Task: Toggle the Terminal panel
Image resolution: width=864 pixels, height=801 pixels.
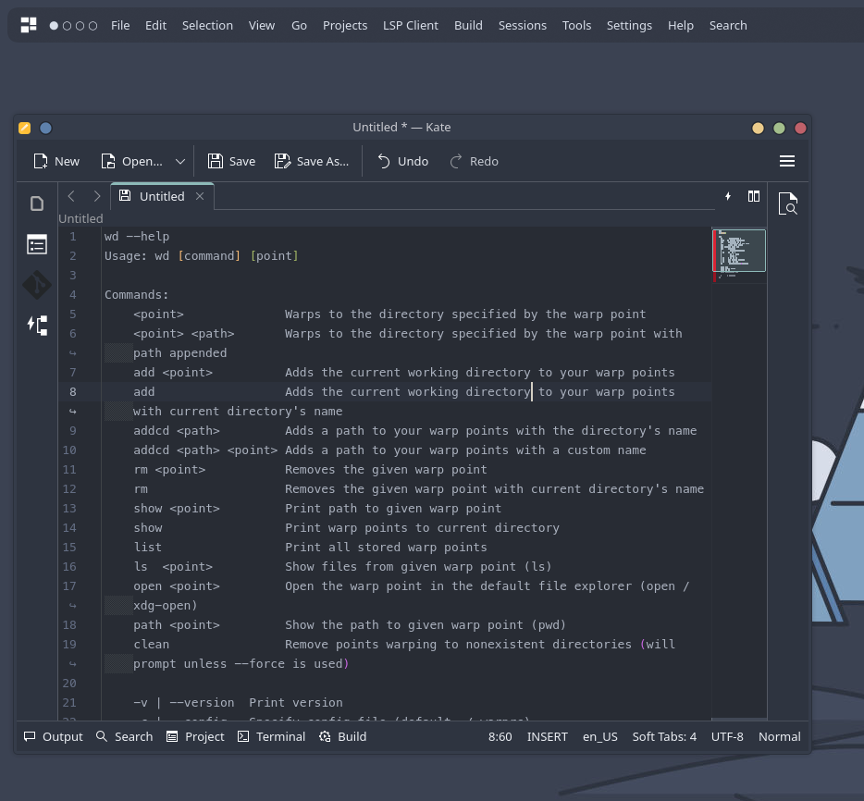Action: [271, 736]
